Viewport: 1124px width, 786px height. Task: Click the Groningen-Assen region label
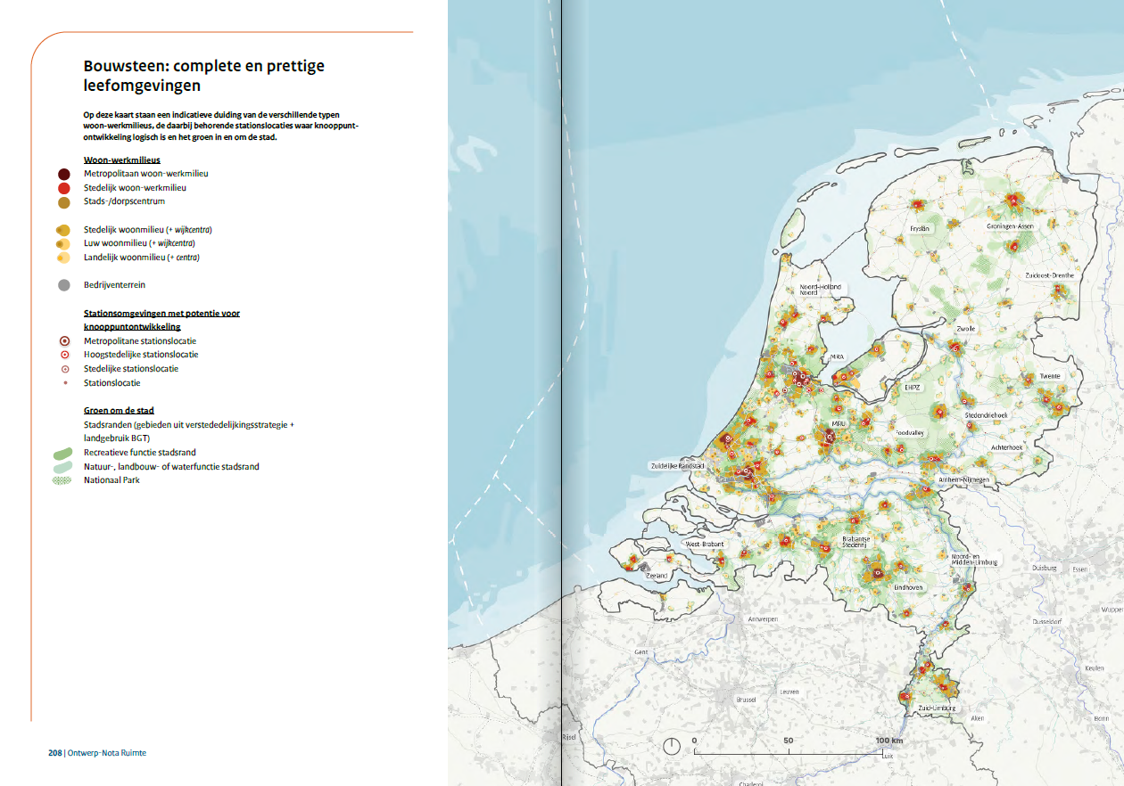click(1010, 226)
